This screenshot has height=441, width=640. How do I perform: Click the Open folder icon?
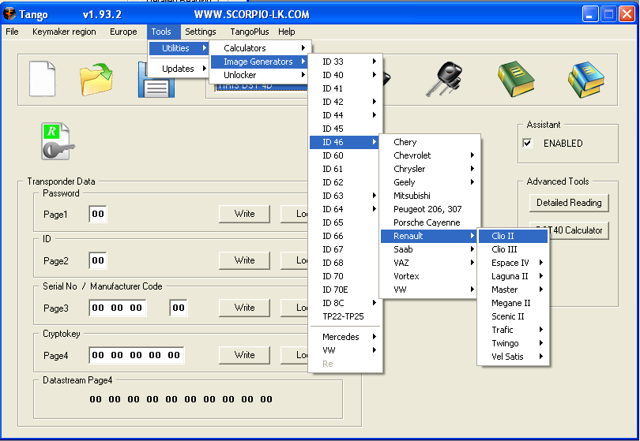(x=96, y=79)
